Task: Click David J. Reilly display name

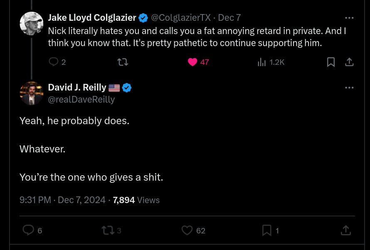Action: [x=77, y=88]
